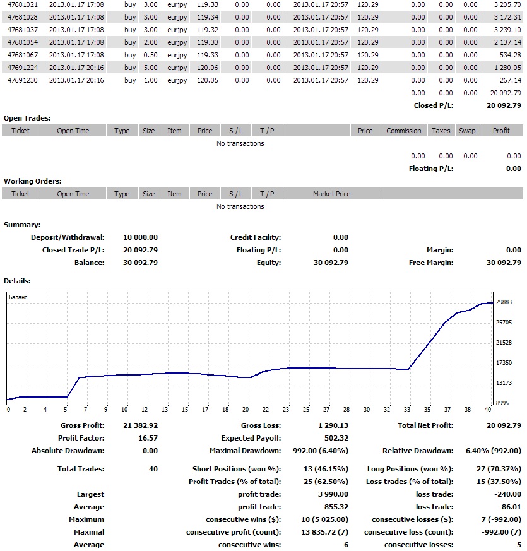Select ticket number 47681021

tap(23, 4)
